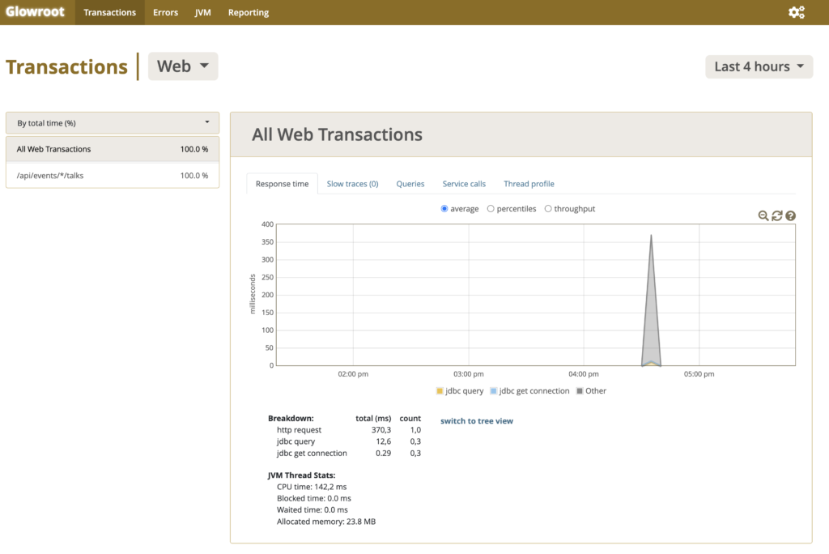Image resolution: width=829 pixels, height=554 pixels.
Task: Click the switch to tree view link
Action: pos(477,421)
